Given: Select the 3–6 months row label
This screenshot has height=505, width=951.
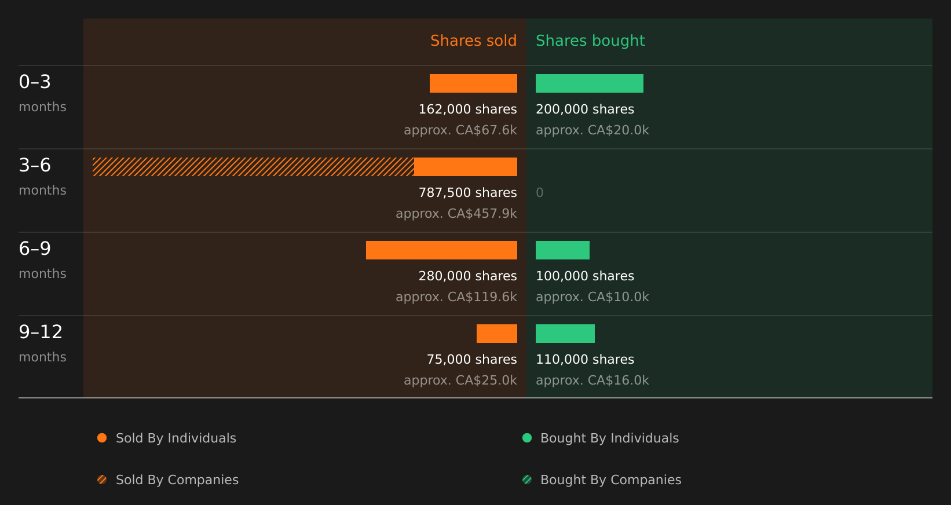Looking at the screenshot, I should click(x=42, y=176).
